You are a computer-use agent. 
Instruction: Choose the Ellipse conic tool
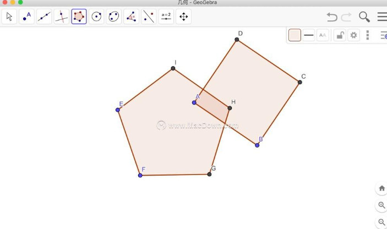tap(114, 17)
